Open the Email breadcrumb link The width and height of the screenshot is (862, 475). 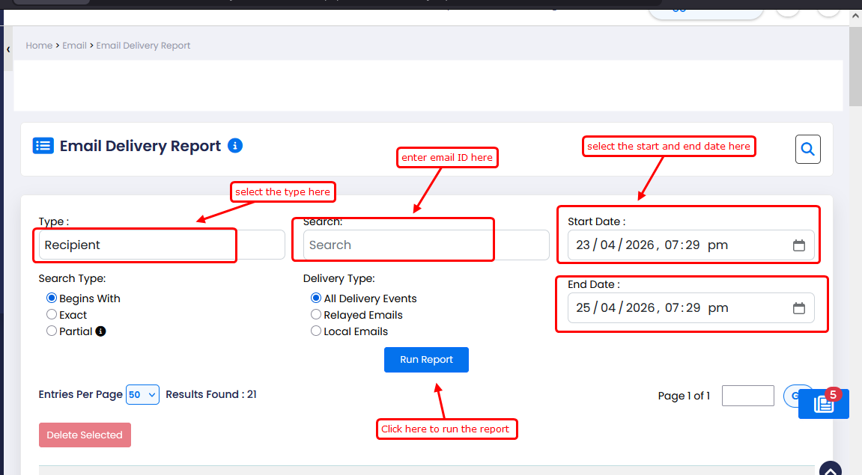coord(74,46)
